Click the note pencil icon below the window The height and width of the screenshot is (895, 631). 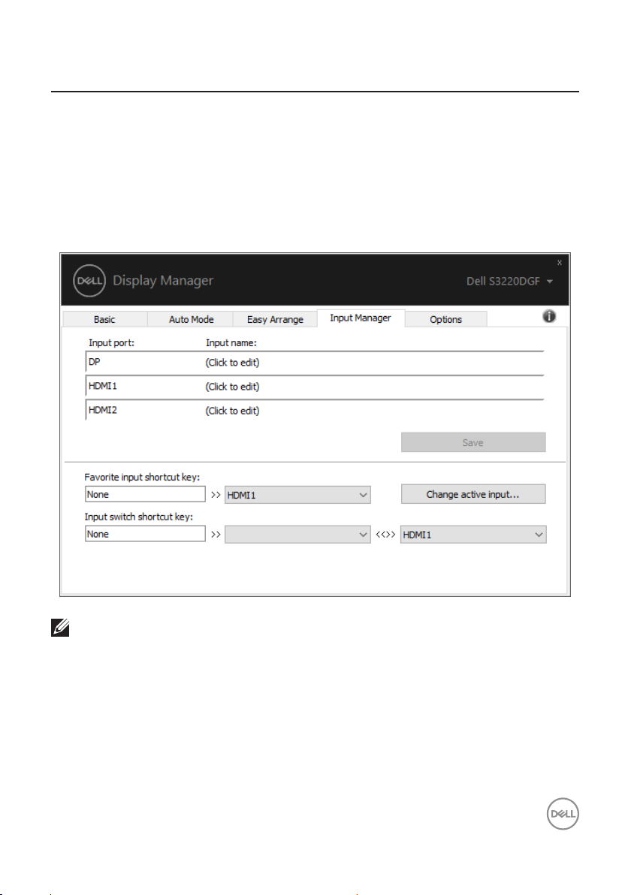point(60,627)
